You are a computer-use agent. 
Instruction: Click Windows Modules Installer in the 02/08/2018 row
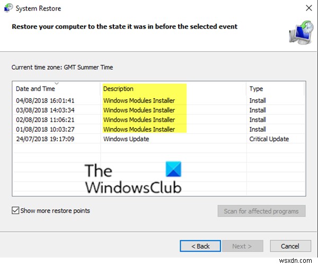point(139,119)
